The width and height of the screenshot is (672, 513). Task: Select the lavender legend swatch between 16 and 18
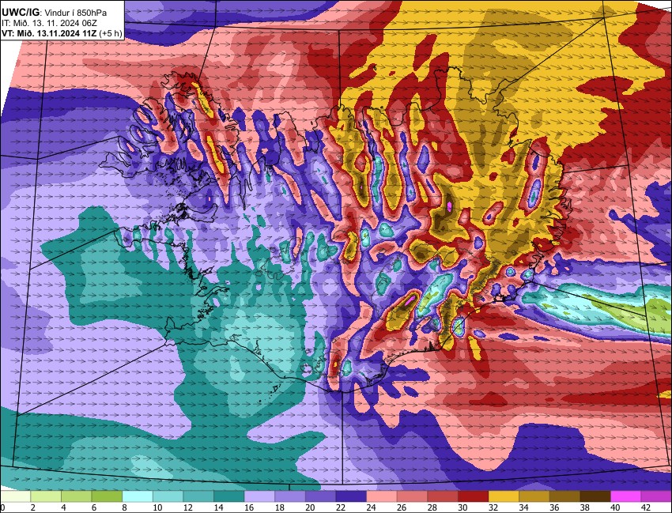tap(260, 496)
